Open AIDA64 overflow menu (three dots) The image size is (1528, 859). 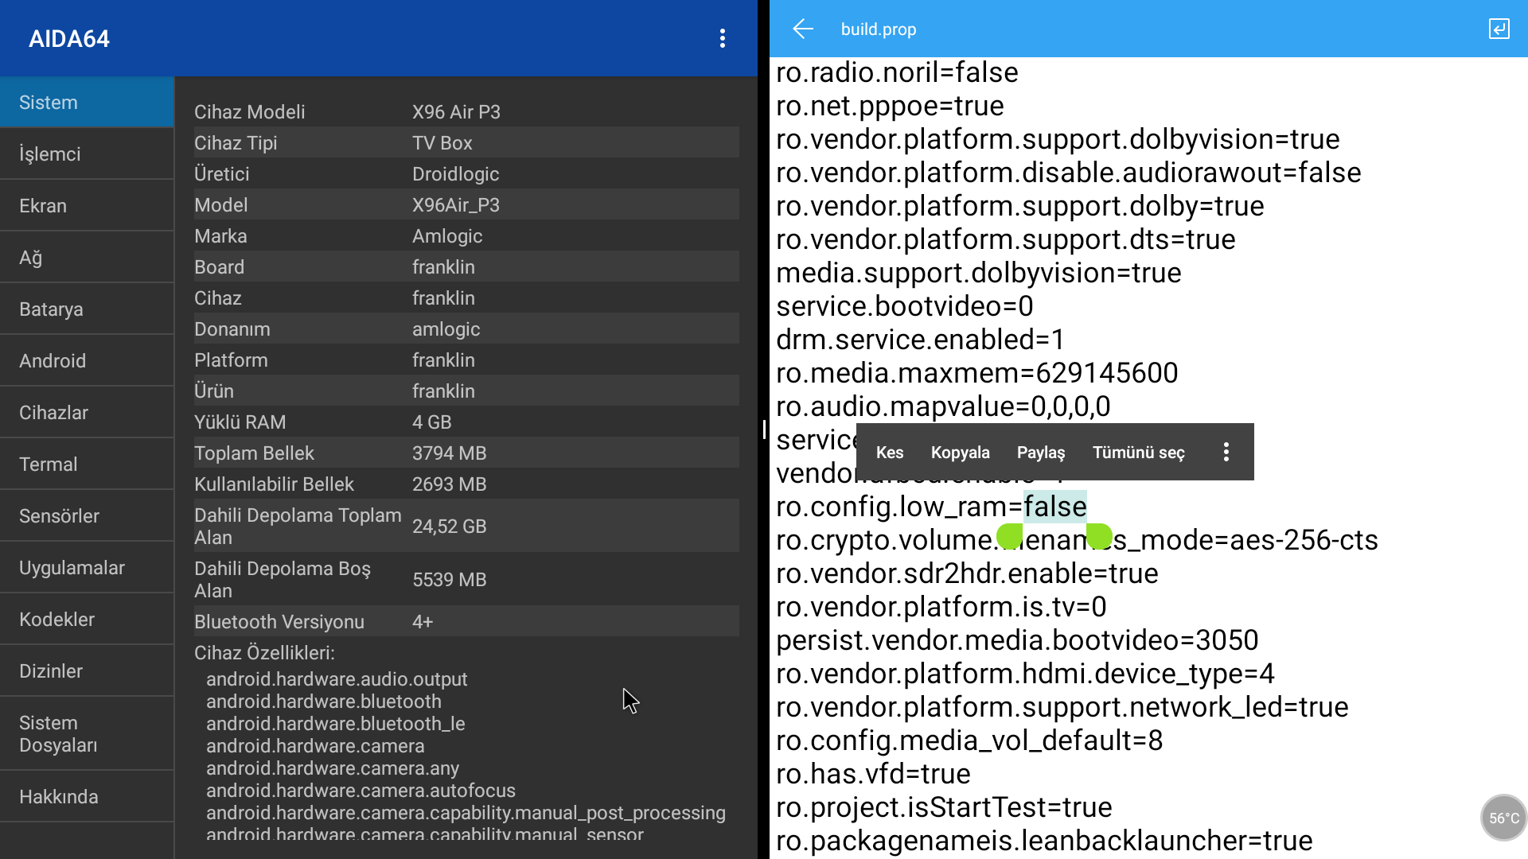(723, 38)
